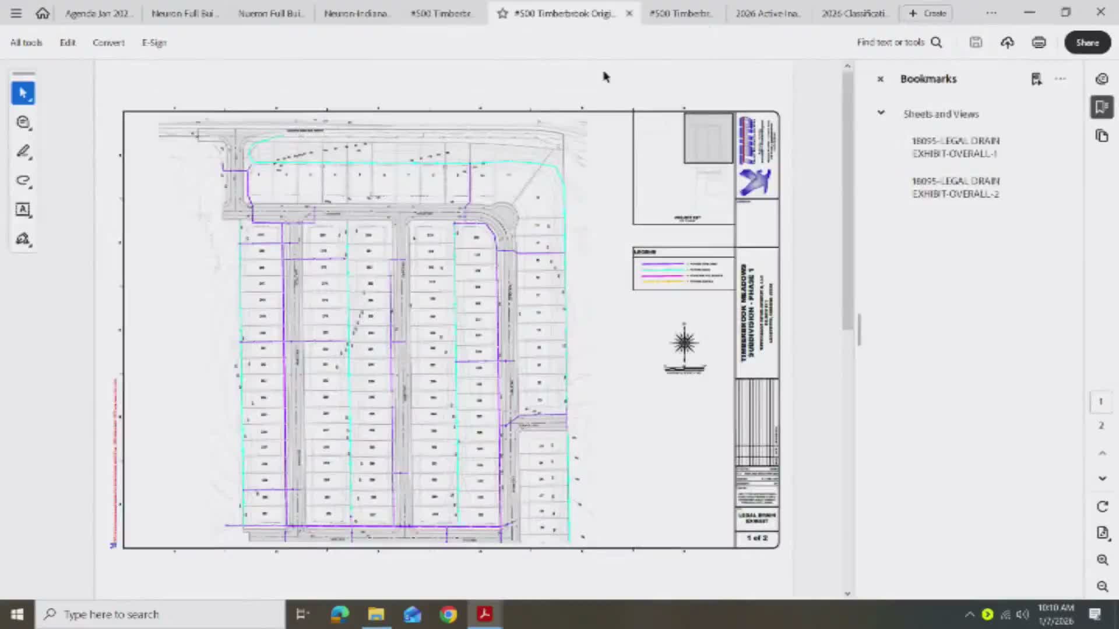Go to next page chevron
Image resolution: width=1119 pixels, height=629 pixels.
click(1102, 478)
